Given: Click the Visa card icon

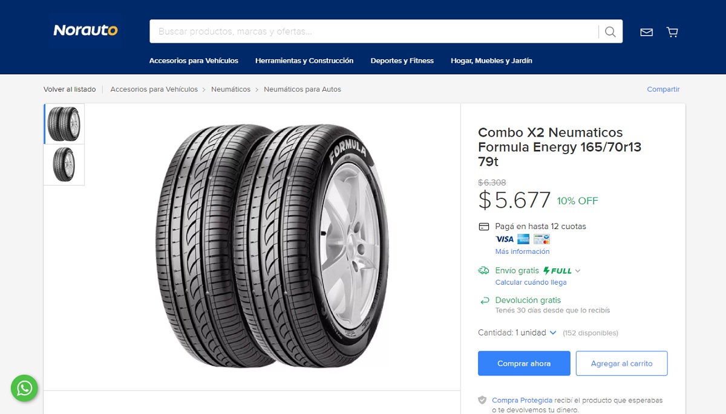Looking at the screenshot, I should tap(504, 239).
